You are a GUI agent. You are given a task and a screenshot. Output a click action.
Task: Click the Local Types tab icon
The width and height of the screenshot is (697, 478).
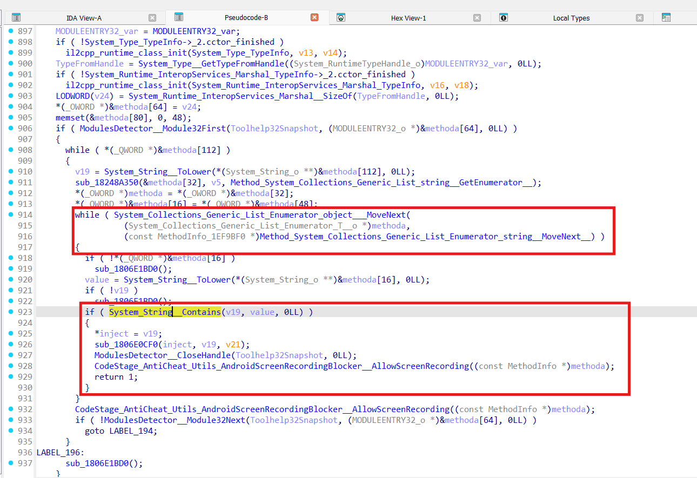click(x=503, y=18)
